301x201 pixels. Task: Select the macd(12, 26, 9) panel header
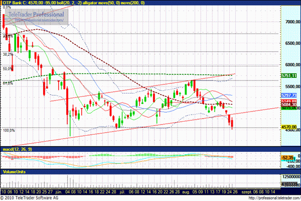18,150
